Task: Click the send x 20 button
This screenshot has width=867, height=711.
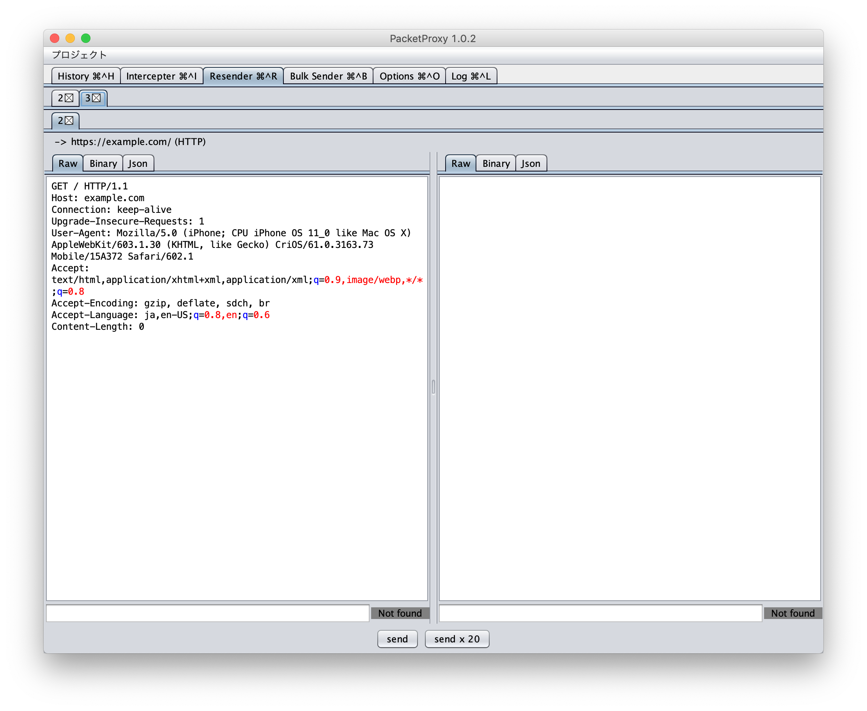Action: (457, 639)
